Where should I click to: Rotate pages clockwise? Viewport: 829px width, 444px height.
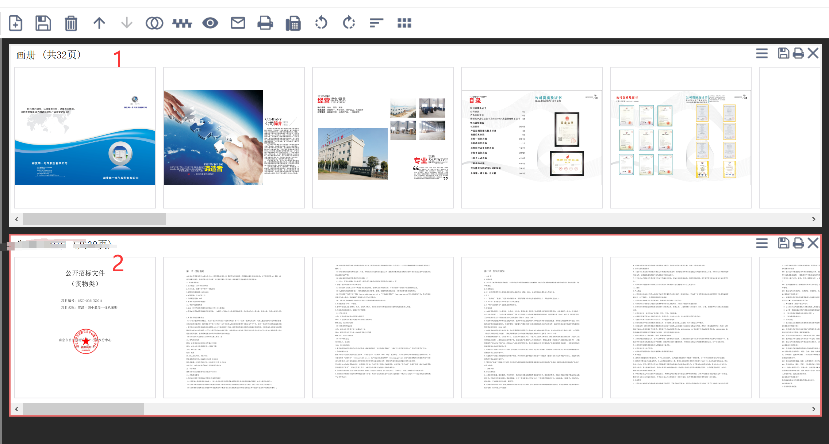(x=349, y=23)
